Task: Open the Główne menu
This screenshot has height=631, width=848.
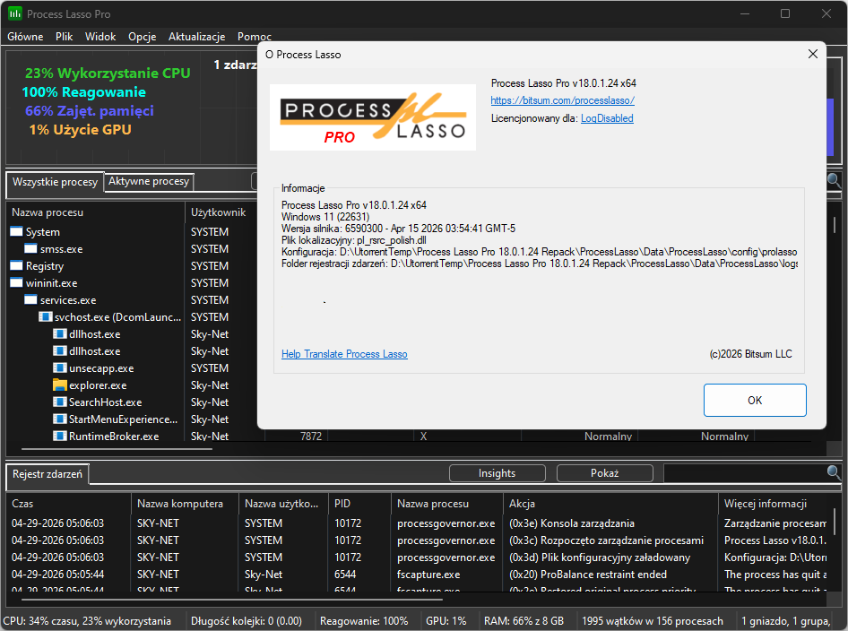Action: (x=25, y=36)
